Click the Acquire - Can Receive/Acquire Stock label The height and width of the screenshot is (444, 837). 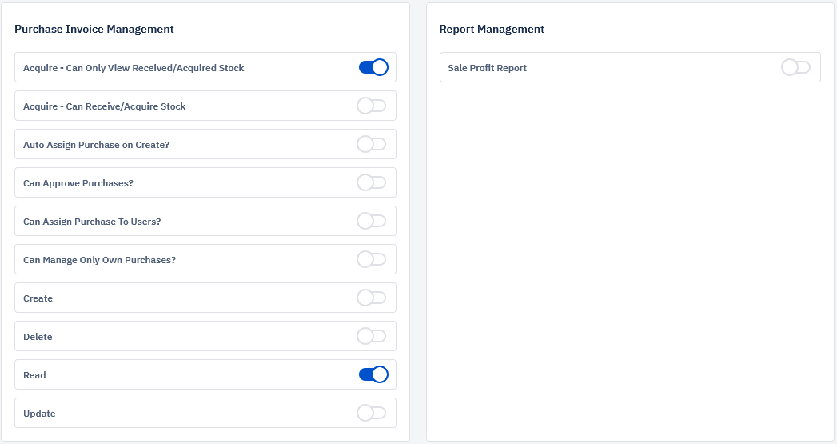105,106
